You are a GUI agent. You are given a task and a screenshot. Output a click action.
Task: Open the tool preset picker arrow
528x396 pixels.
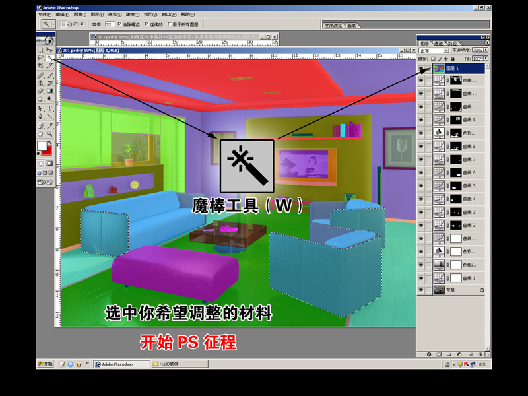(53, 24)
